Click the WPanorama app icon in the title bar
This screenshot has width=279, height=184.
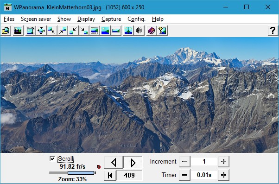8,7
